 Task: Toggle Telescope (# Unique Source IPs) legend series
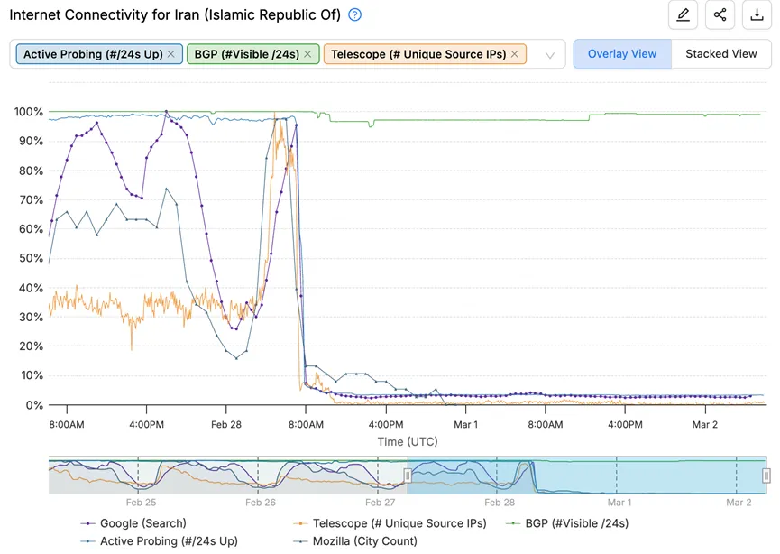(399, 523)
